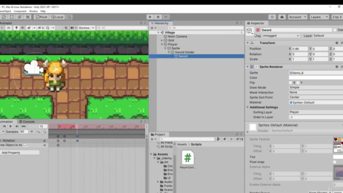Toggle scene effects (skybox/fog) icon
The height and width of the screenshot is (193, 343).
pyautogui.click(x=29, y=28)
